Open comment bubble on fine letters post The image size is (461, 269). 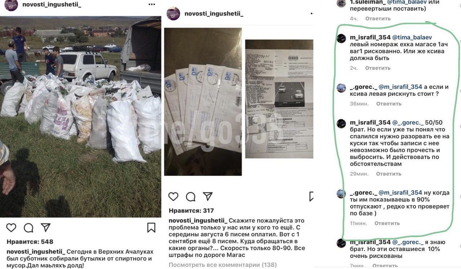191,196
